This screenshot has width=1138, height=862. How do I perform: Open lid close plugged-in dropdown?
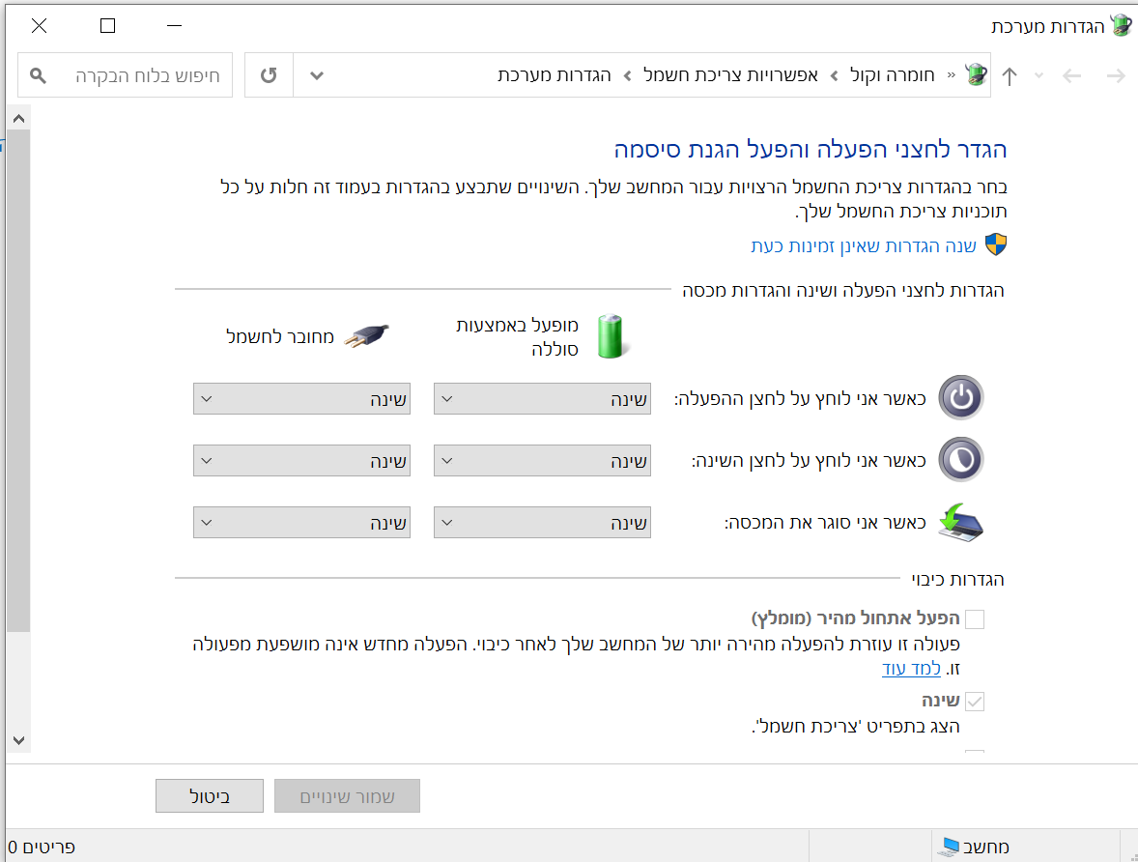(x=302, y=522)
